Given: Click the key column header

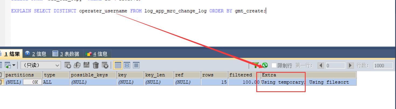Looking at the screenshot, I should coord(130,75).
